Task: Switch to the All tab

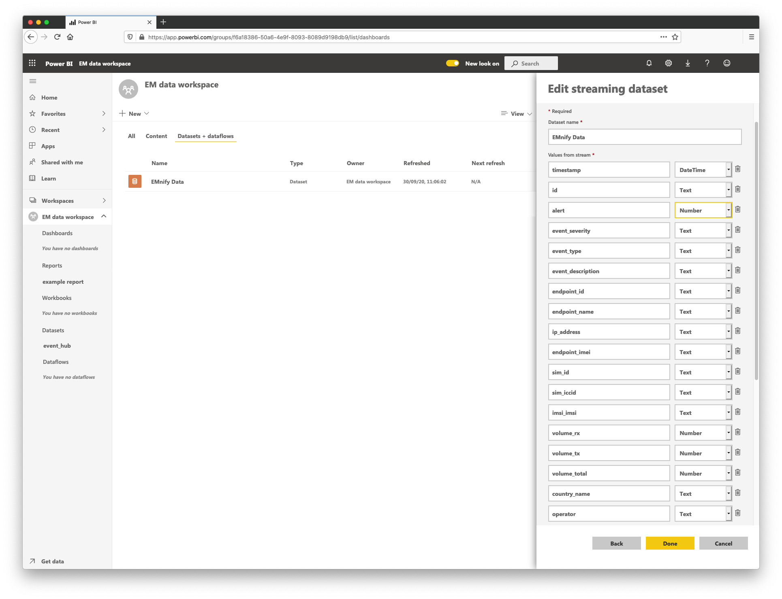Action: (x=132, y=136)
